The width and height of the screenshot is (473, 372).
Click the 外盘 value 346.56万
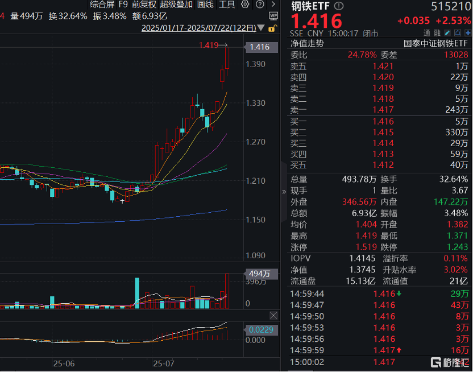[x=359, y=202]
